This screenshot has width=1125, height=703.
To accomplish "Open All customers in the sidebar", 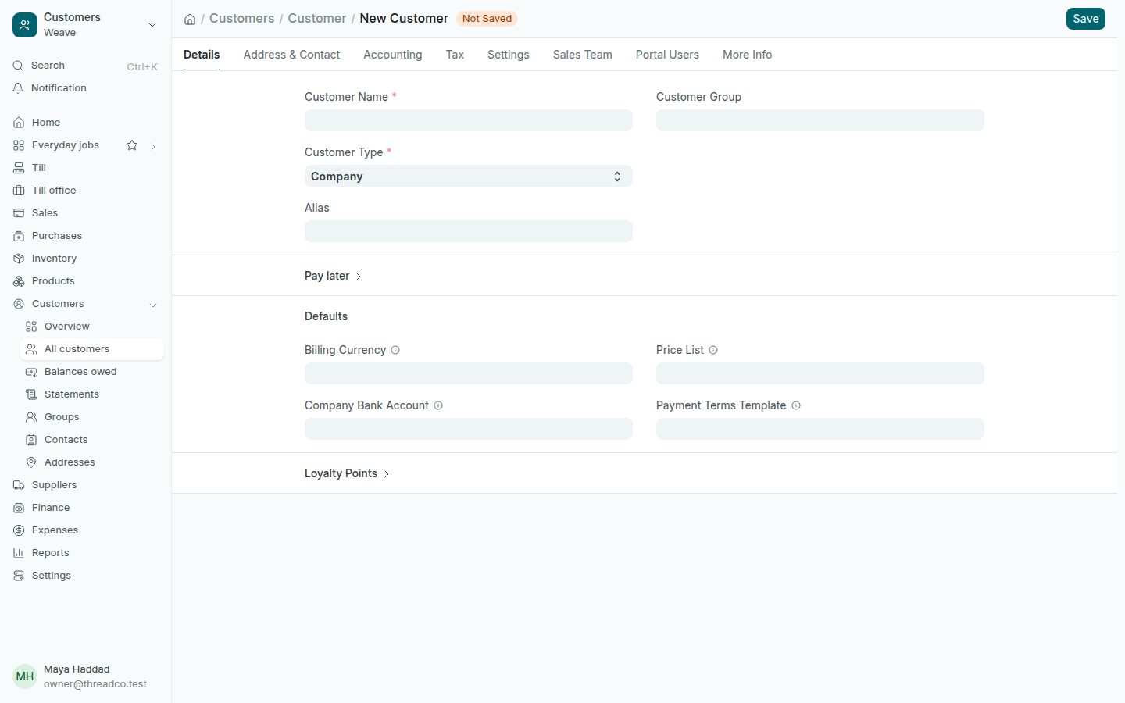I will pyautogui.click(x=91, y=349).
